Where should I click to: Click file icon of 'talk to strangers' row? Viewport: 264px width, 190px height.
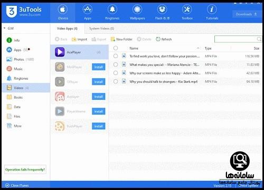(x=124, y=81)
